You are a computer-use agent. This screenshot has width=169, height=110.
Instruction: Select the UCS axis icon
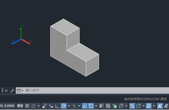(22, 34)
